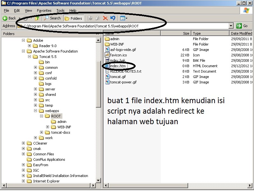Expand the tomcat-docs folder node

point(41,132)
